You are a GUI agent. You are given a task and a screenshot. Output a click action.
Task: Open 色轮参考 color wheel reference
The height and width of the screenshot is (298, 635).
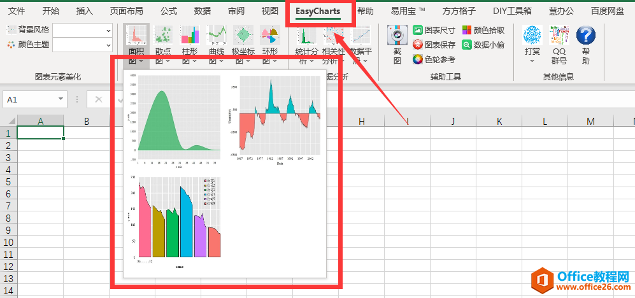[434, 59]
